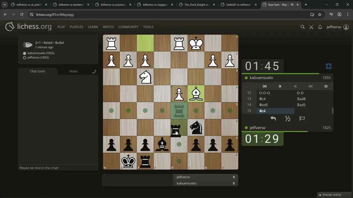Go to move 14 Qxd5

click(x=276, y=105)
